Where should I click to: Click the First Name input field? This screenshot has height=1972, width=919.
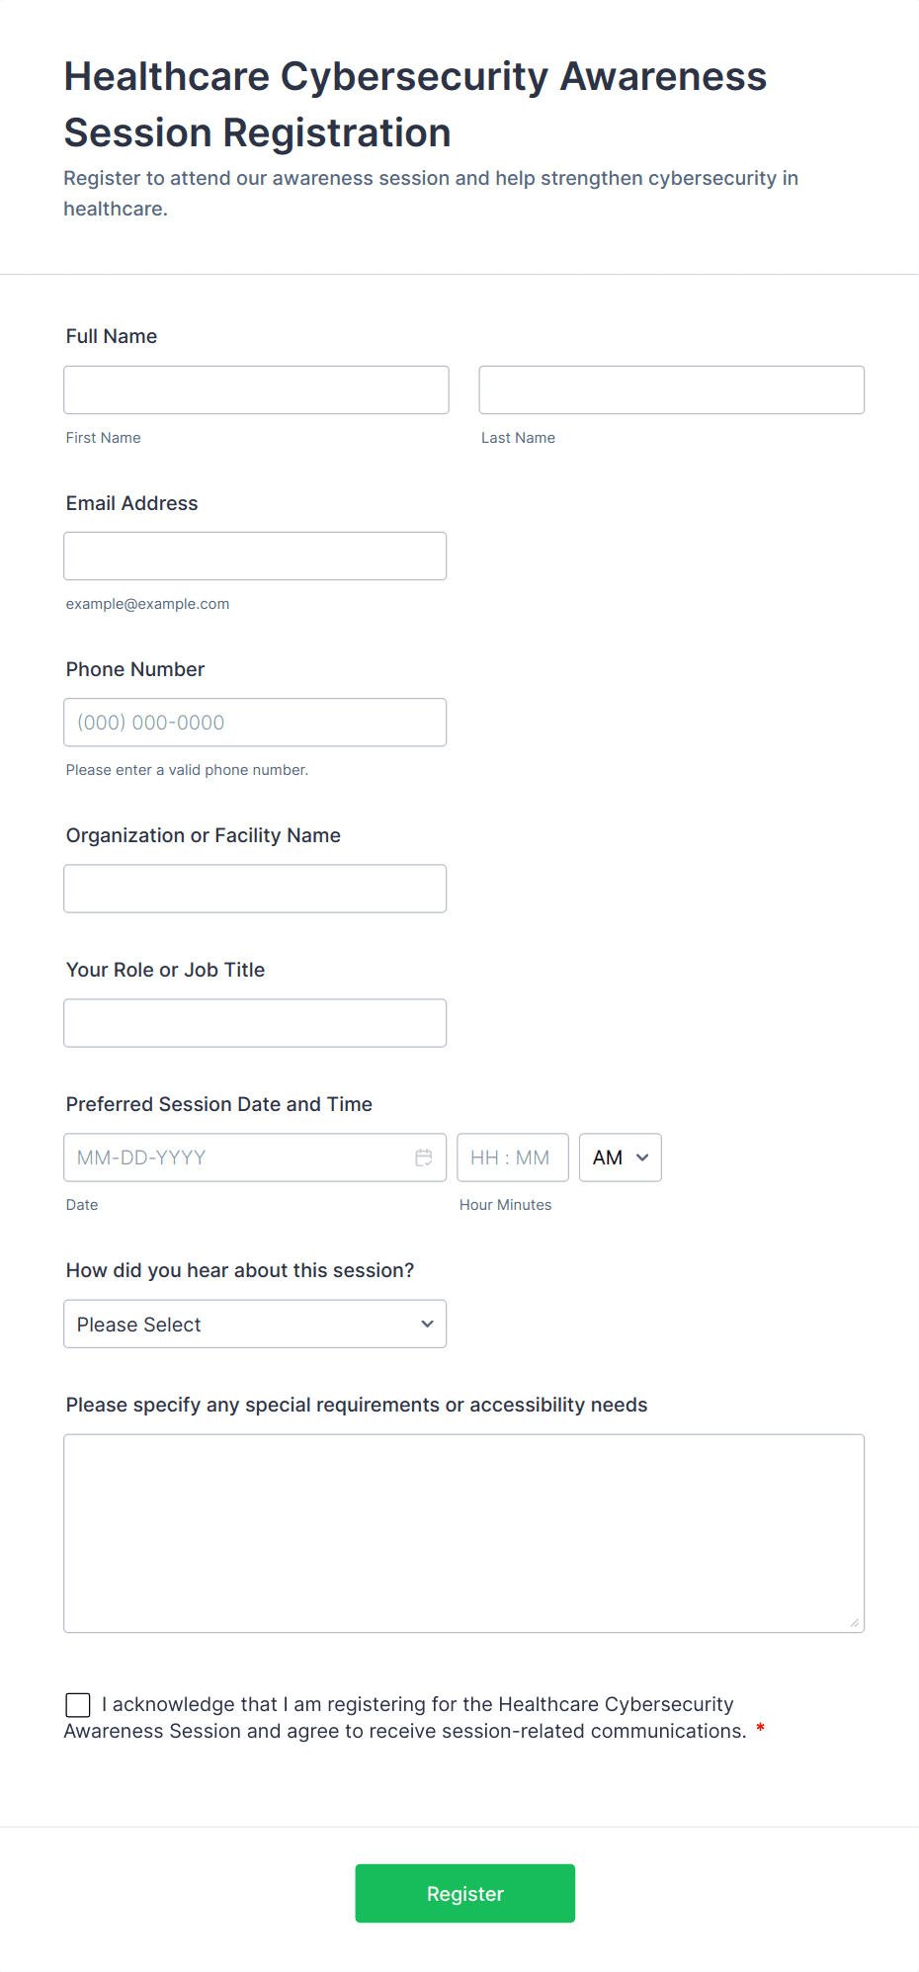coord(256,390)
